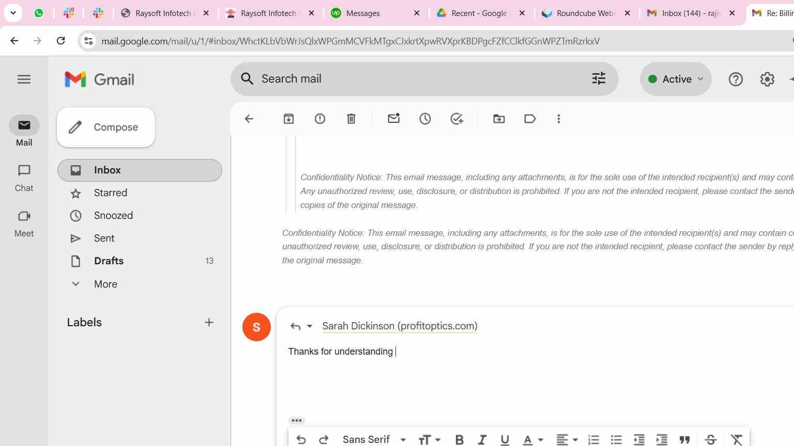Screen dimensions: 794x446
Task: Show trimmed content ellipsis button
Action: click(x=296, y=421)
